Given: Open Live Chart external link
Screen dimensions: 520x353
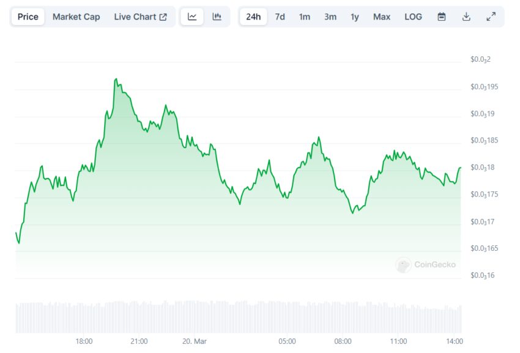Looking at the screenshot, I should [x=140, y=17].
